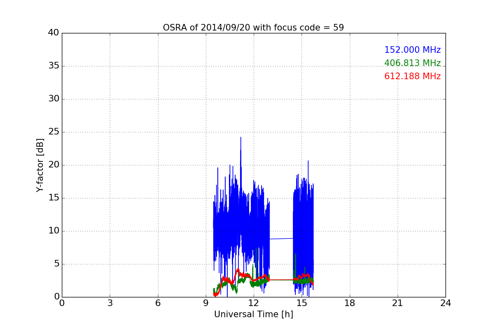Click the x-axis tick label 12
The image size is (495, 330).
tap(254, 303)
